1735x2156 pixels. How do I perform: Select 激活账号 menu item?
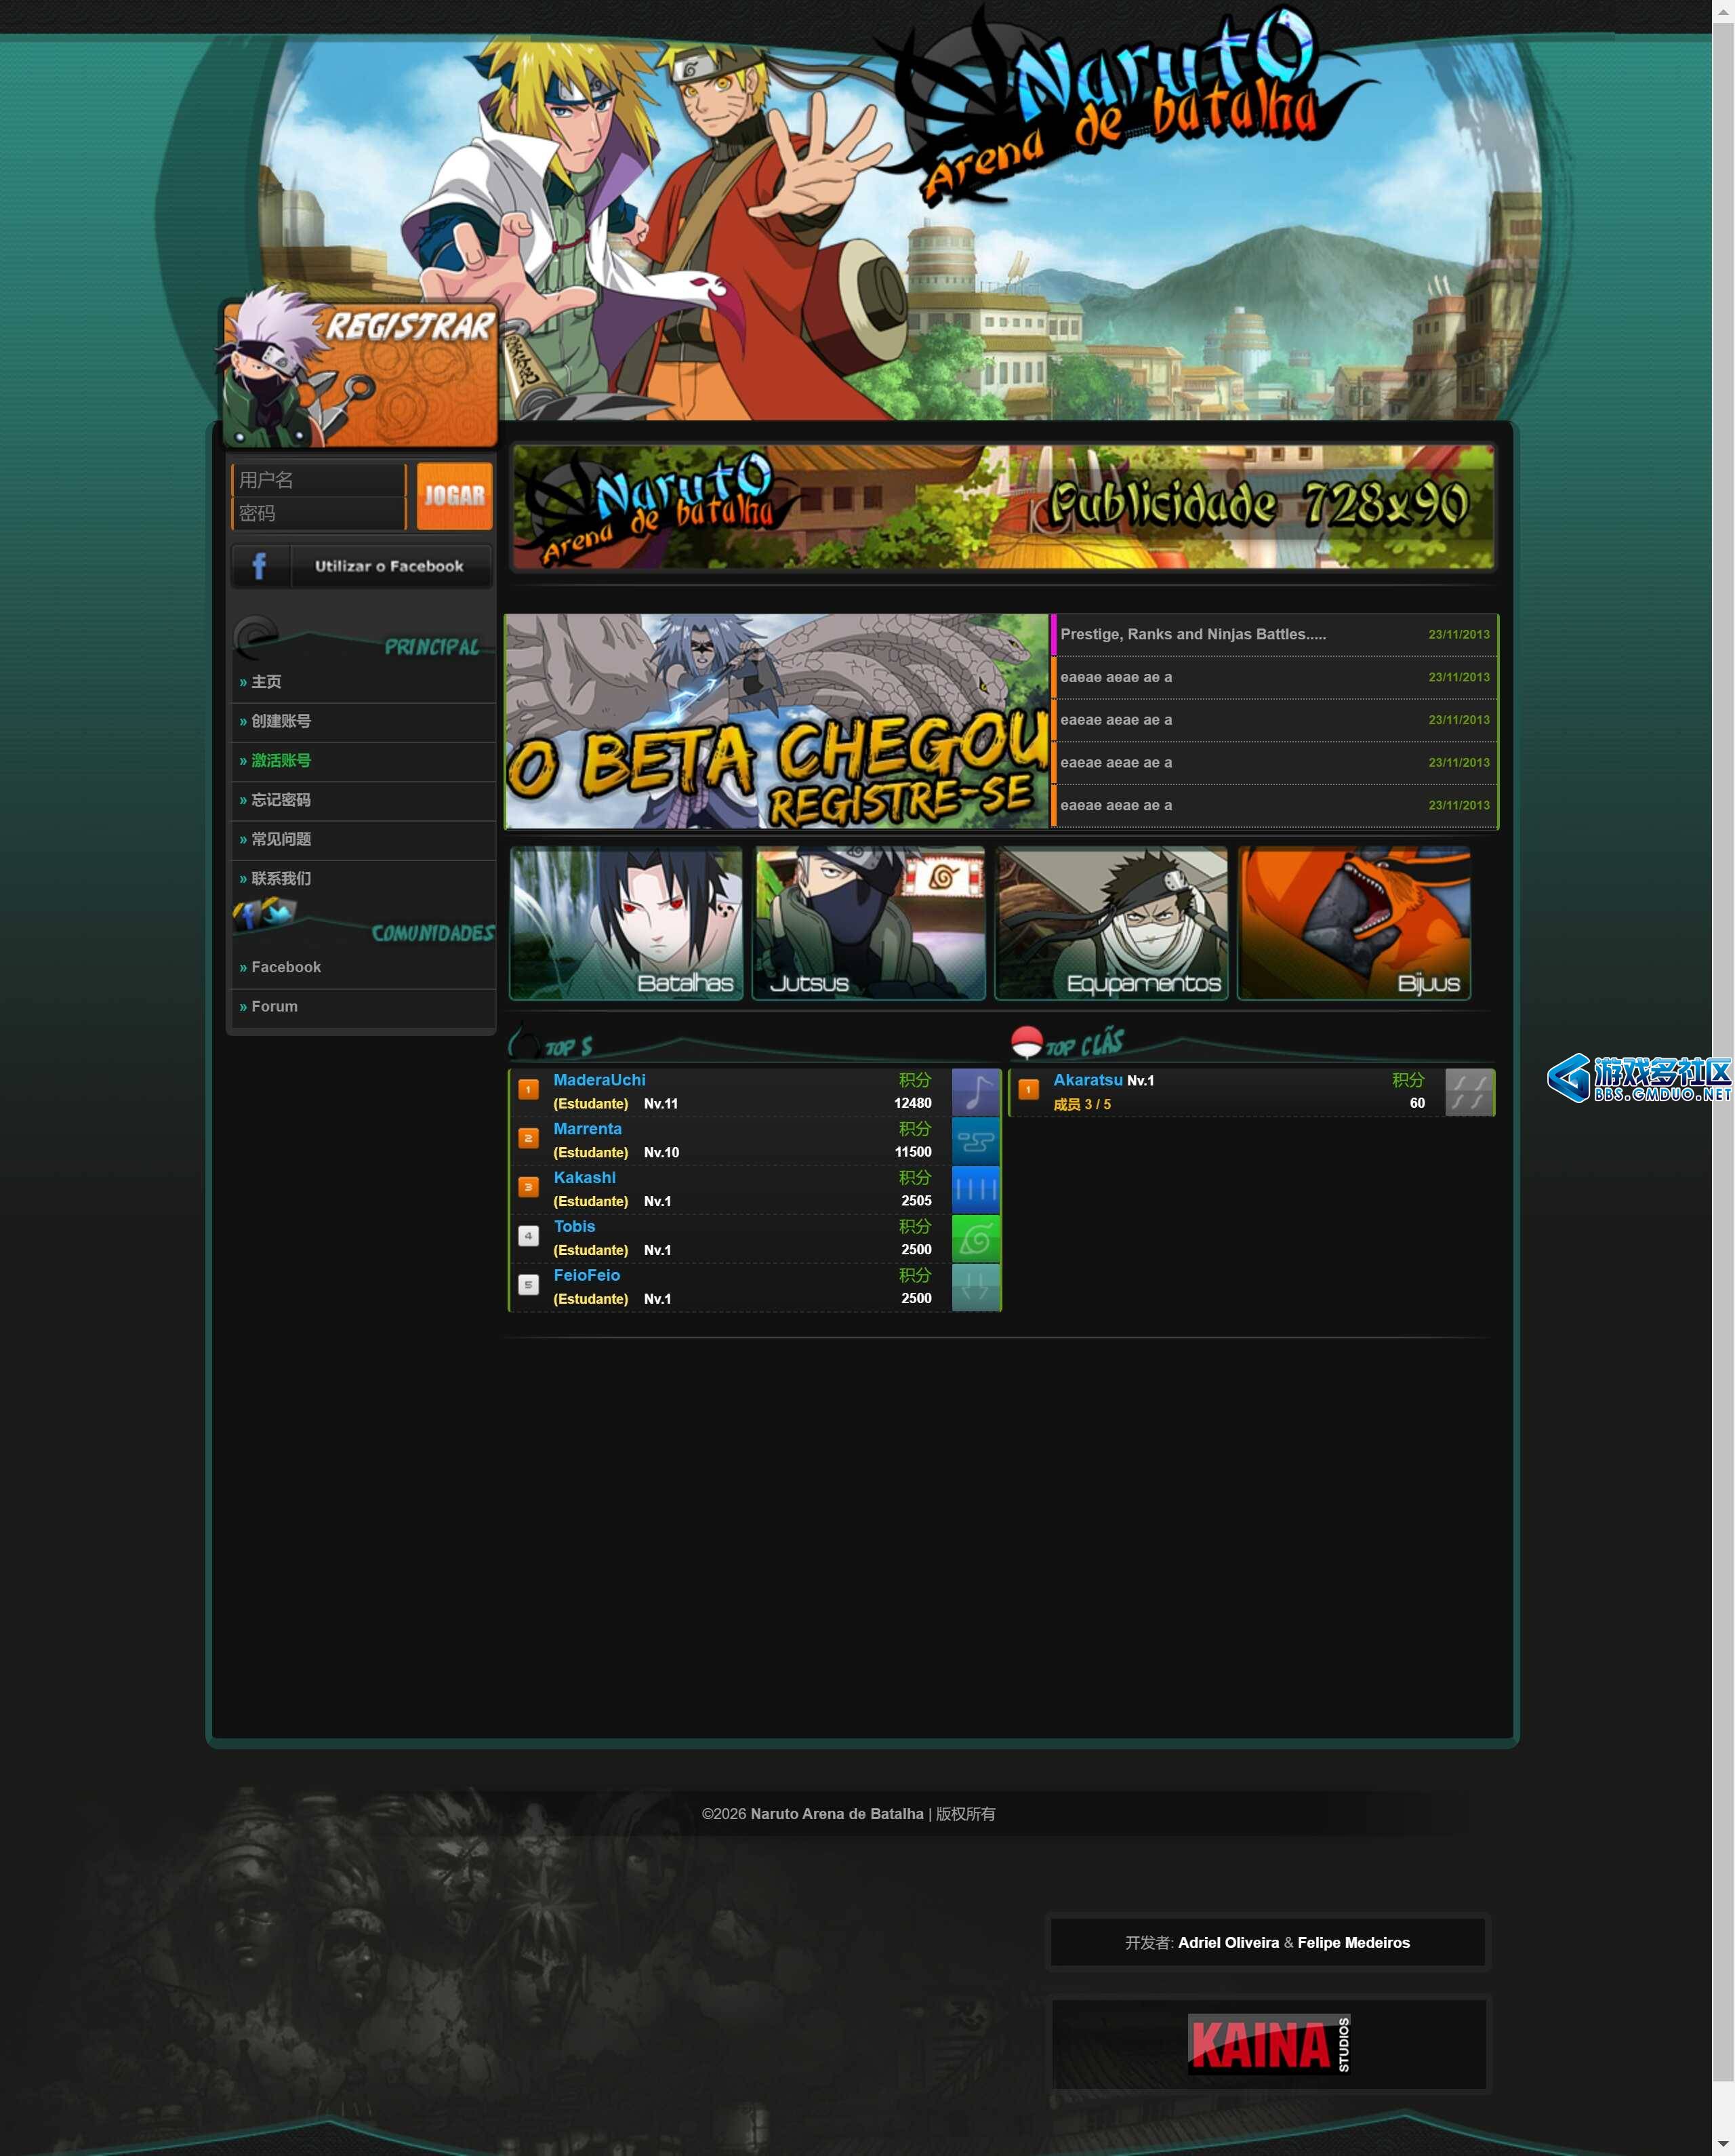pos(281,761)
